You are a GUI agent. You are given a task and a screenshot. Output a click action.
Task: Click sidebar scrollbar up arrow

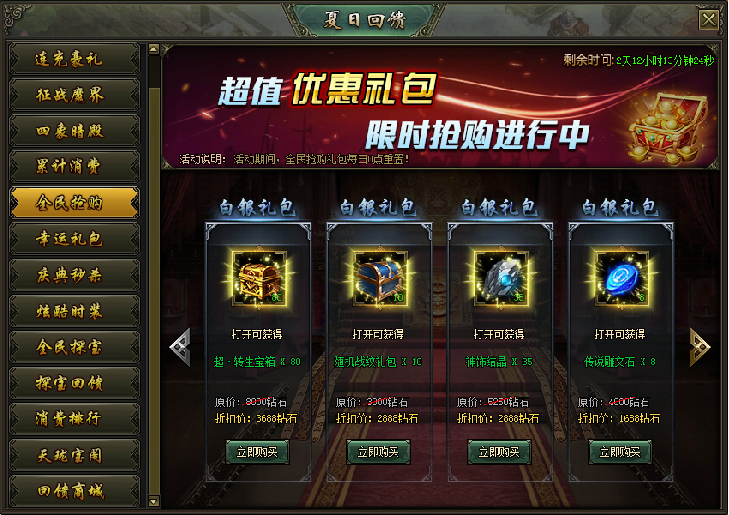tap(154, 49)
